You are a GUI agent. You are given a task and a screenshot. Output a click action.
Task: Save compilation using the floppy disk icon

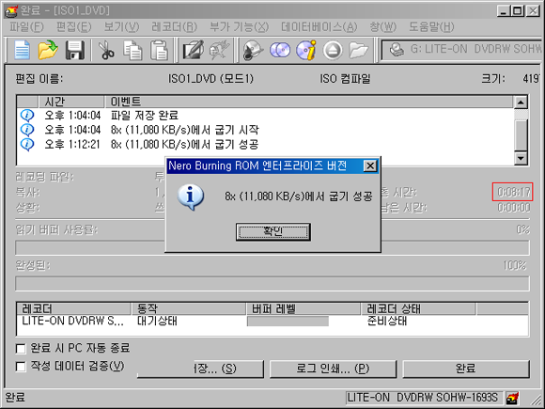tap(75, 50)
